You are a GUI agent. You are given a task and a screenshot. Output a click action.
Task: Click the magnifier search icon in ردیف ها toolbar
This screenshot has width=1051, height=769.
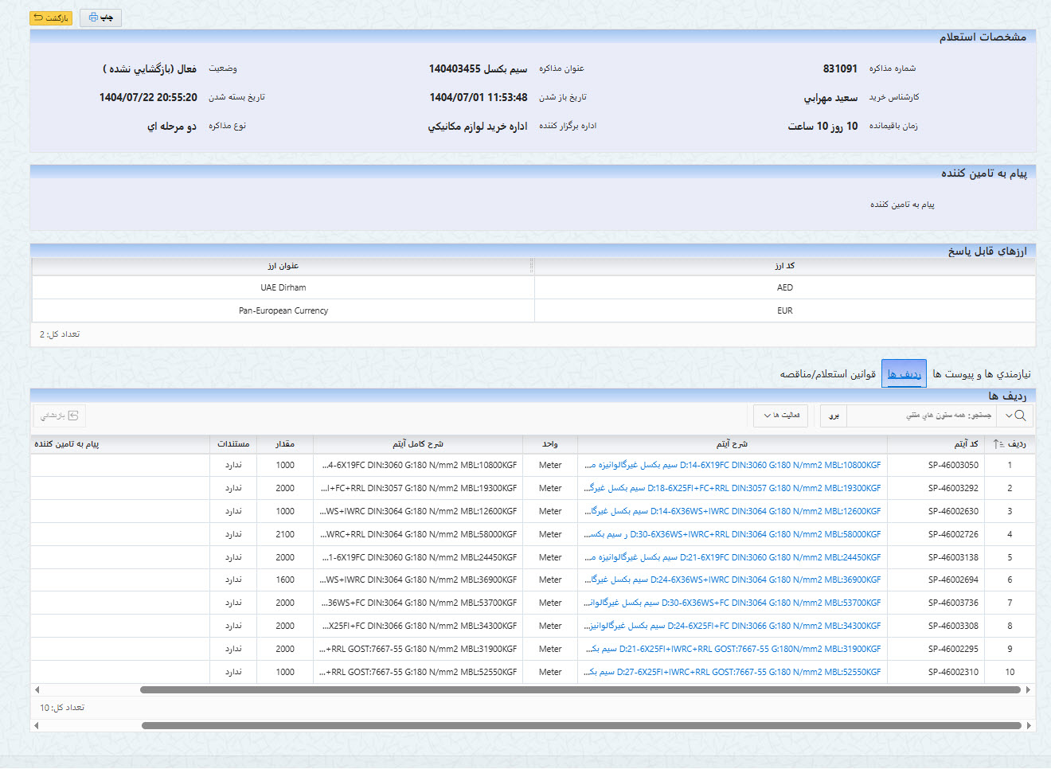pos(1020,416)
